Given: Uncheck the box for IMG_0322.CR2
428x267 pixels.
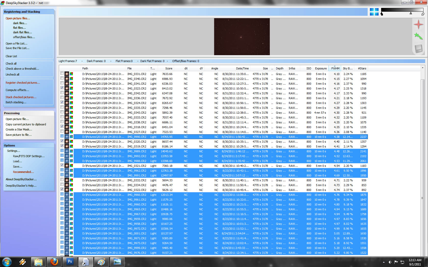Looking at the screenshot, I should point(62,189).
